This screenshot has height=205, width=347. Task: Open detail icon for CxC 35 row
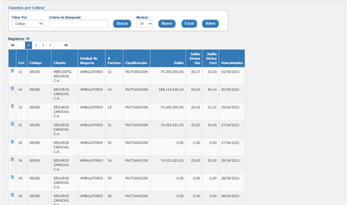12,177
